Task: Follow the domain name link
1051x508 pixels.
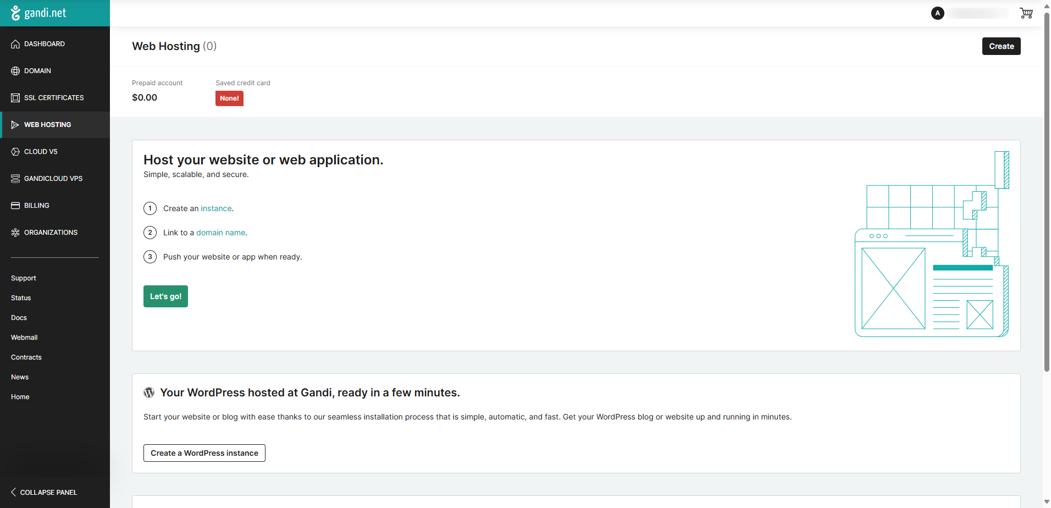Action: 220,233
